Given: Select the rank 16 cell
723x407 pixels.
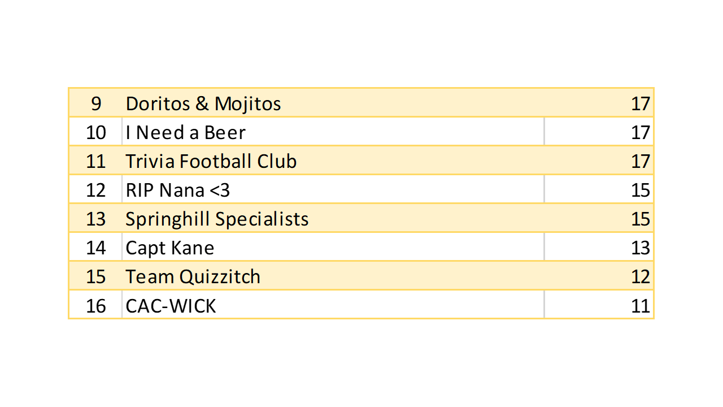Looking at the screenshot, I should coord(95,306).
